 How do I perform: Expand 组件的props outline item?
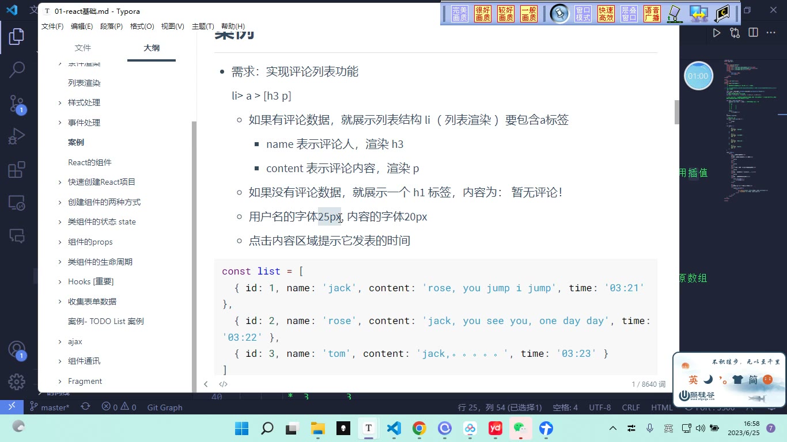(60, 242)
